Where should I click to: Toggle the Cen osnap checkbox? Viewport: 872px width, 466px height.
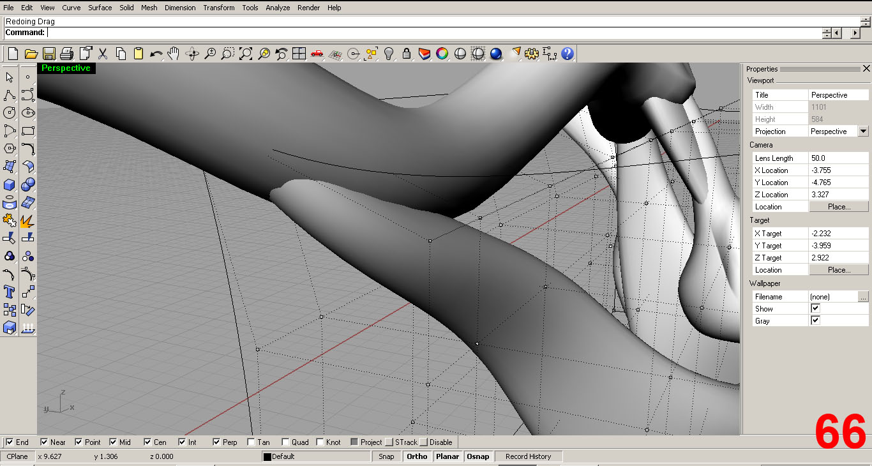click(x=147, y=442)
